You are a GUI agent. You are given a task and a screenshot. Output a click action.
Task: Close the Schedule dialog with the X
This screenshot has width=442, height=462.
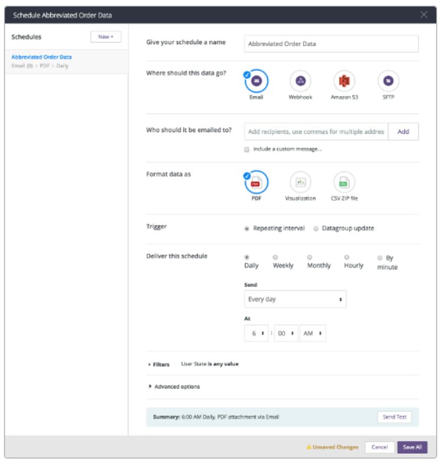(424, 15)
